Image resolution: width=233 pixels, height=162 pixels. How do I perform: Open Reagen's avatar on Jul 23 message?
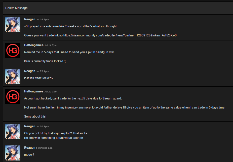tap(13, 76)
